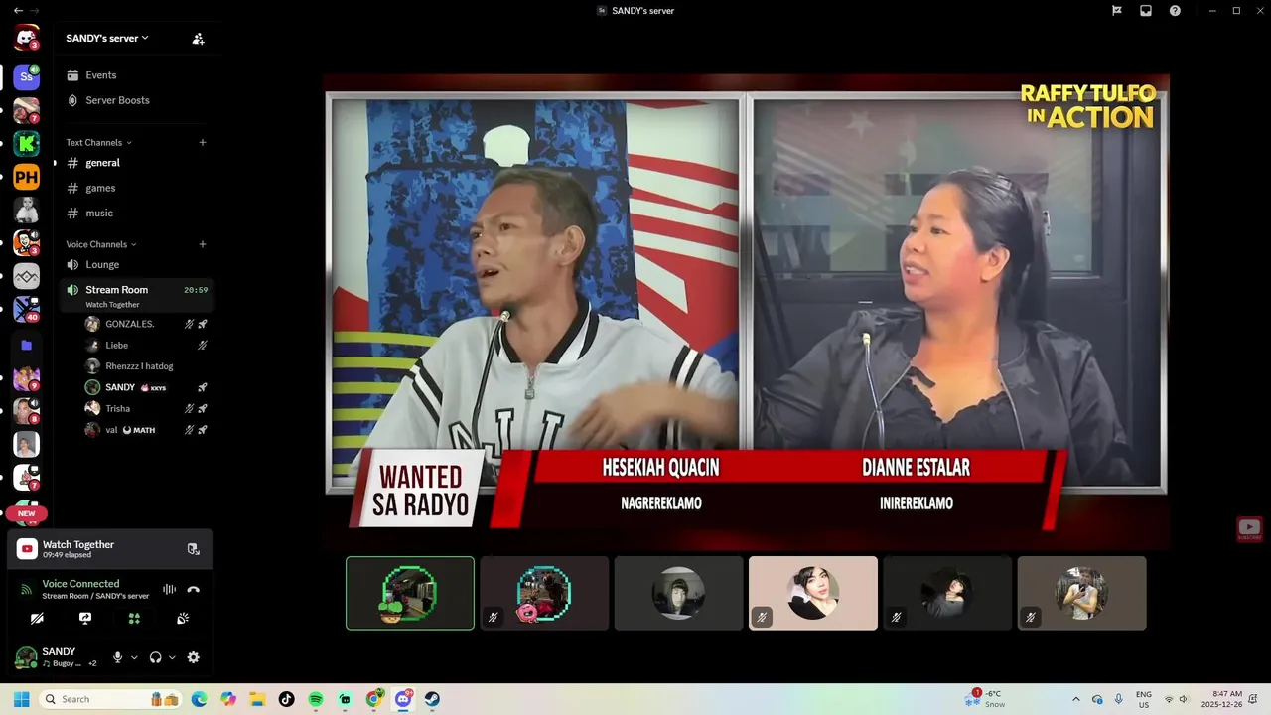Toggle noise suppression waveform icon

coord(170,589)
